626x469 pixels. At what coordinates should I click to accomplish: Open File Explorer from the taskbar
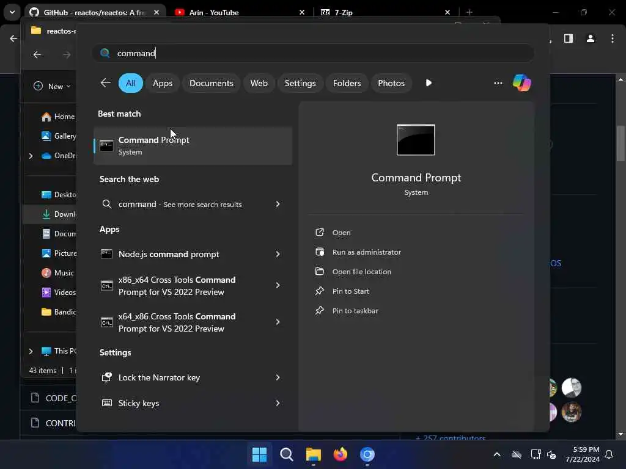314,454
